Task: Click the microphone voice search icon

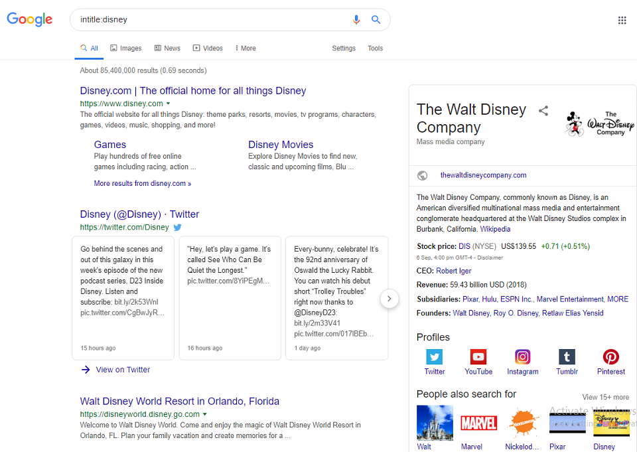Action: [356, 19]
